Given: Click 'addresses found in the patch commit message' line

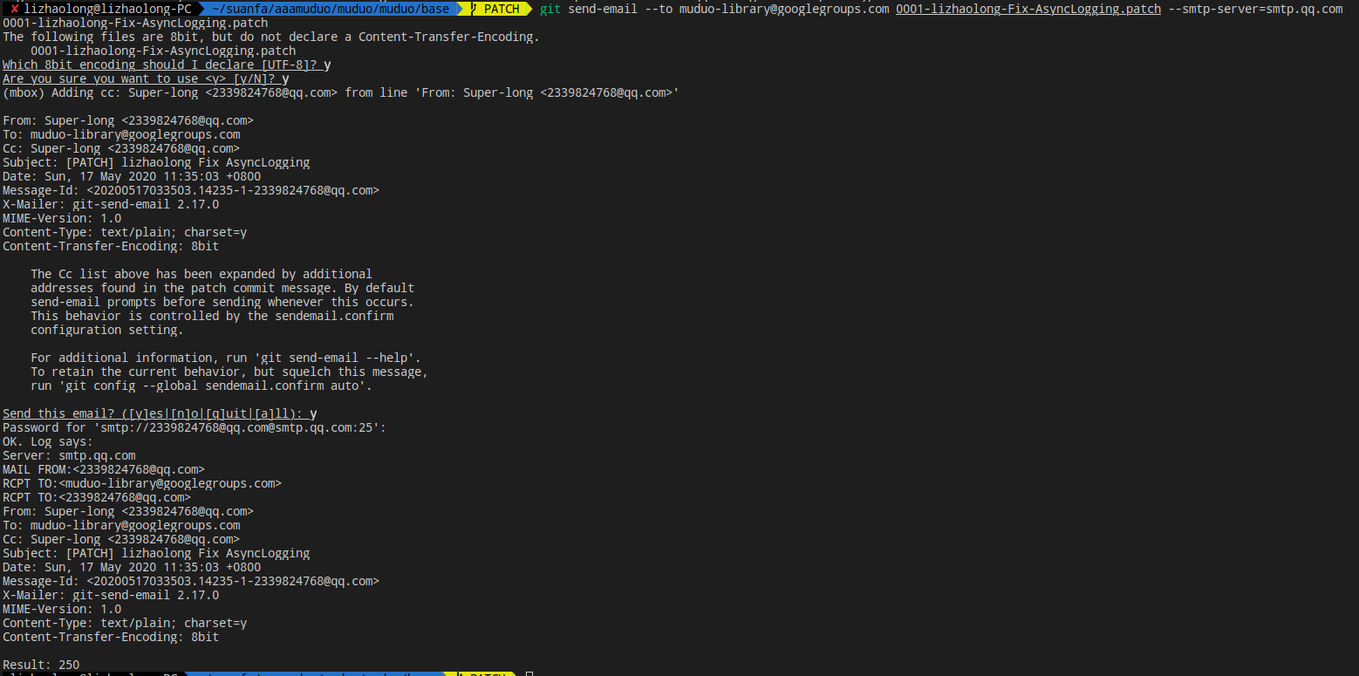Looking at the screenshot, I should [x=222, y=288].
